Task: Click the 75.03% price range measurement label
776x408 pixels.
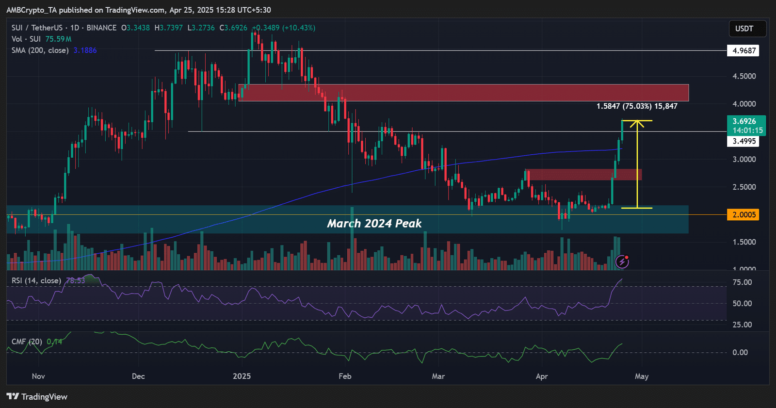Action: click(636, 106)
